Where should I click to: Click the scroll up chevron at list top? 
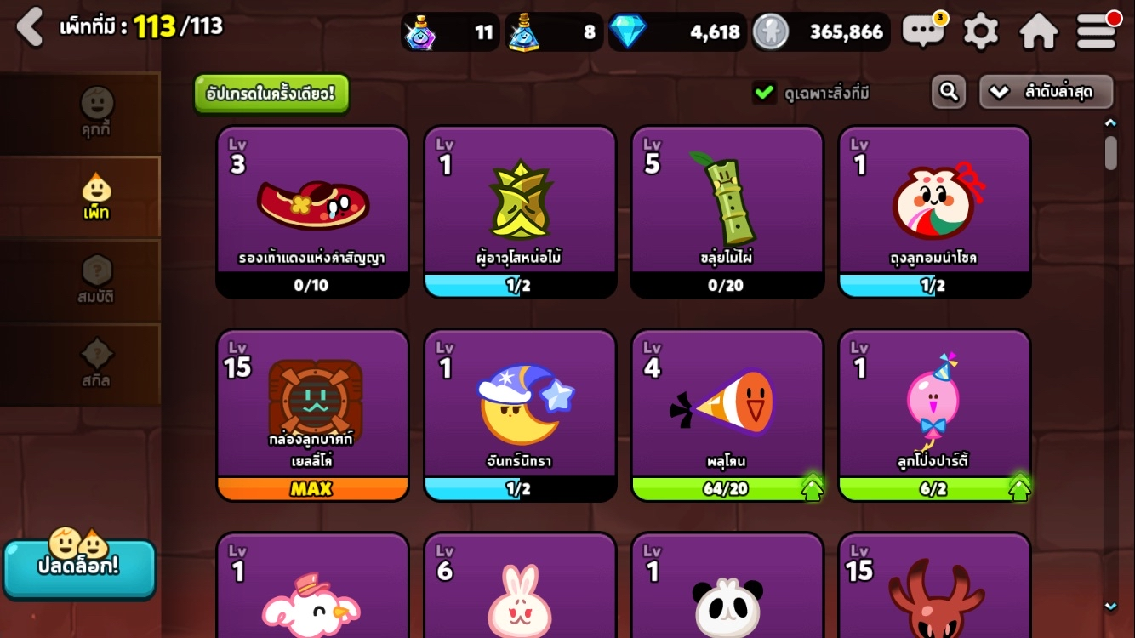[1110, 123]
